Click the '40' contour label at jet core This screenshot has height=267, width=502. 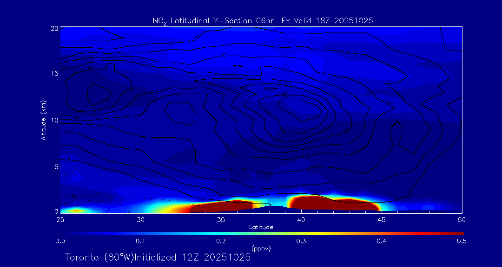pyautogui.click(x=285, y=95)
